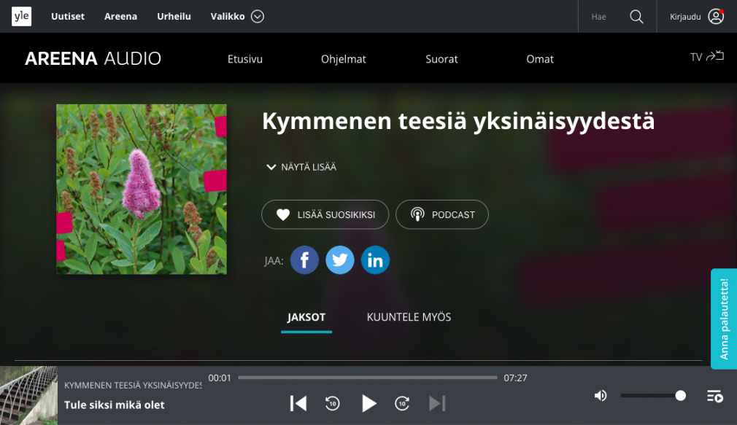The height and width of the screenshot is (425, 737).
Task: Open the playback queue icon
Action: point(714,396)
